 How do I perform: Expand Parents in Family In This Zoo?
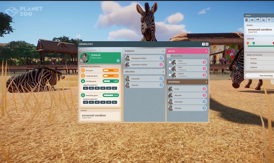[x=260, y=58]
